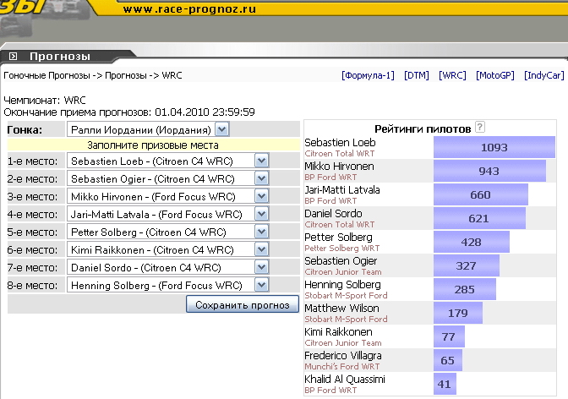Viewport: 568px width, 399px height.
Task: Select the Frederico Villagra name in ratings
Action: 342,356
